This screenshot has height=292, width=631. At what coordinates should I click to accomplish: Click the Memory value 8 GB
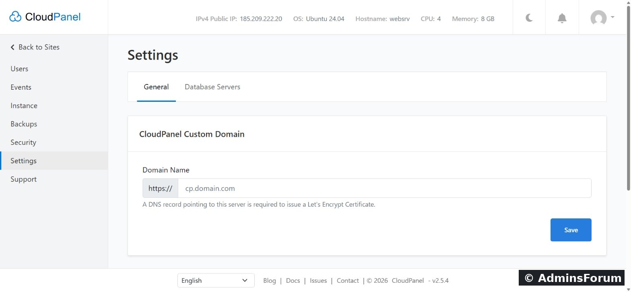488,19
